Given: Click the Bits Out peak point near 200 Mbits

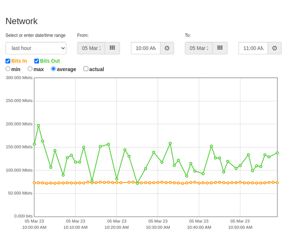Looking at the screenshot, I should 38,126.
